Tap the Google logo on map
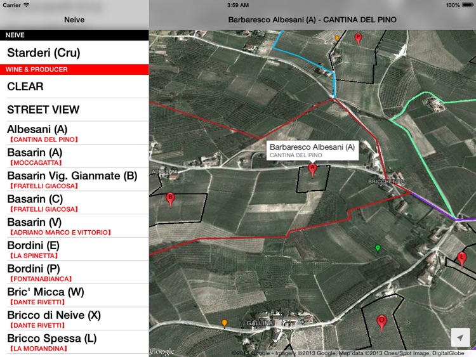This screenshot has height=357, width=476. [162, 351]
